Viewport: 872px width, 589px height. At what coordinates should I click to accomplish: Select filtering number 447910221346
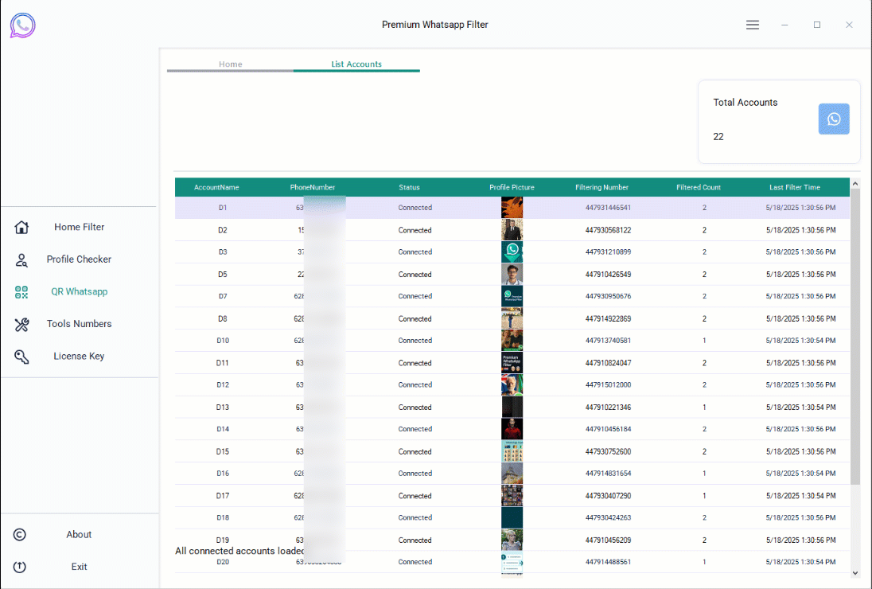(608, 408)
